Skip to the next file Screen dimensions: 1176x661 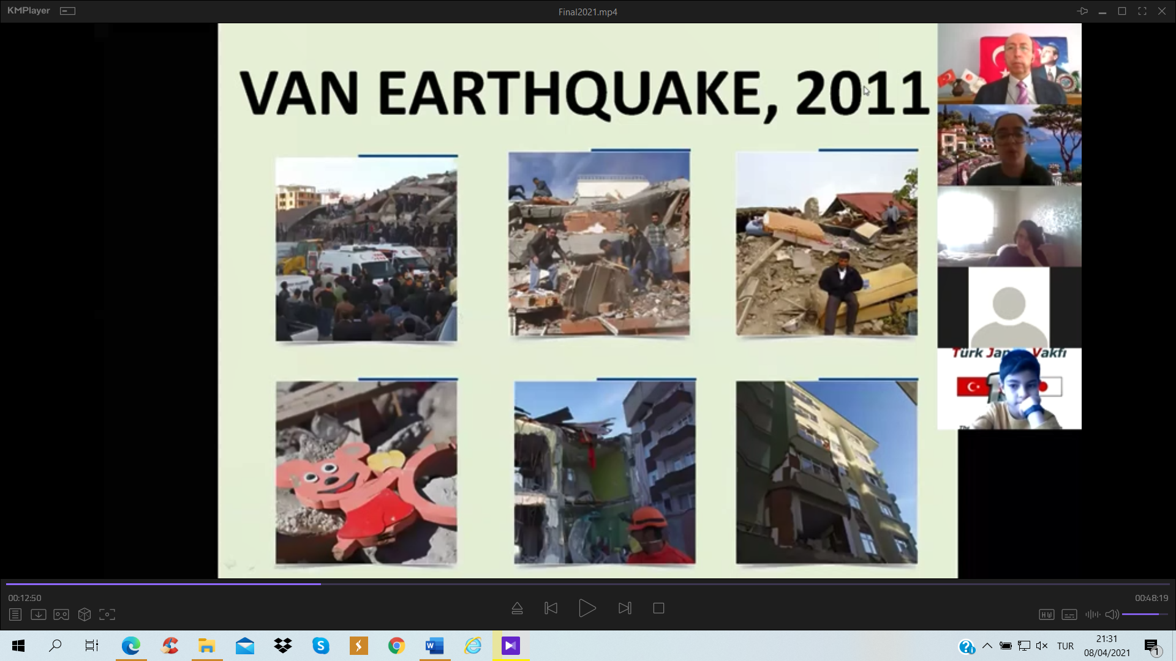(x=625, y=608)
